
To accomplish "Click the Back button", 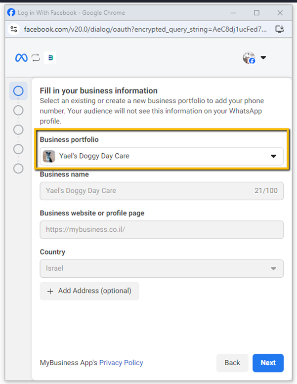I will [232, 363].
